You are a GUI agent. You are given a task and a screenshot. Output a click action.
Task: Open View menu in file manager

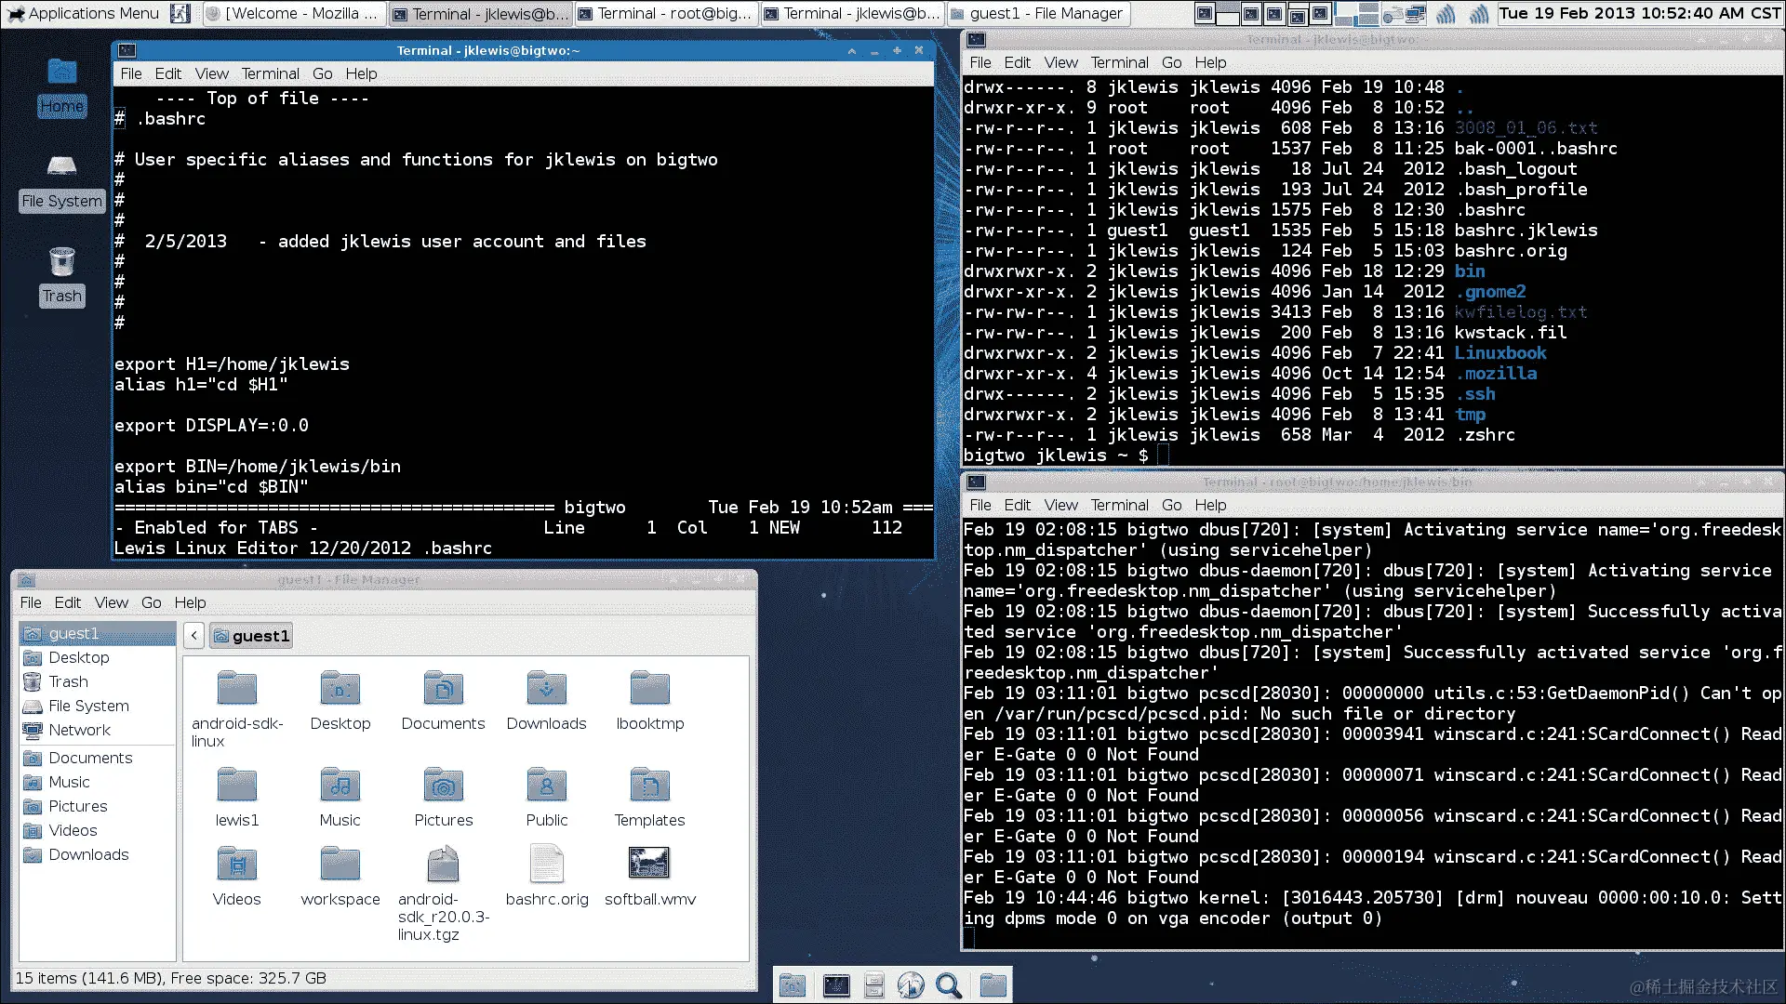111,602
